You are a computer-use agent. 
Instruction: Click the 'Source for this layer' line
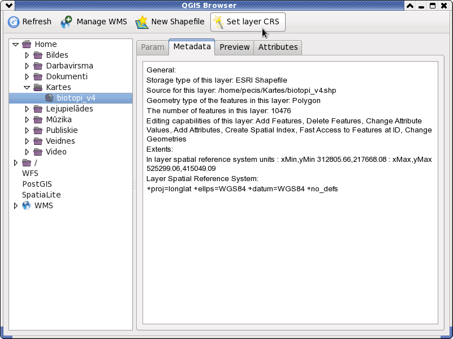pyautogui.click(x=241, y=91)
